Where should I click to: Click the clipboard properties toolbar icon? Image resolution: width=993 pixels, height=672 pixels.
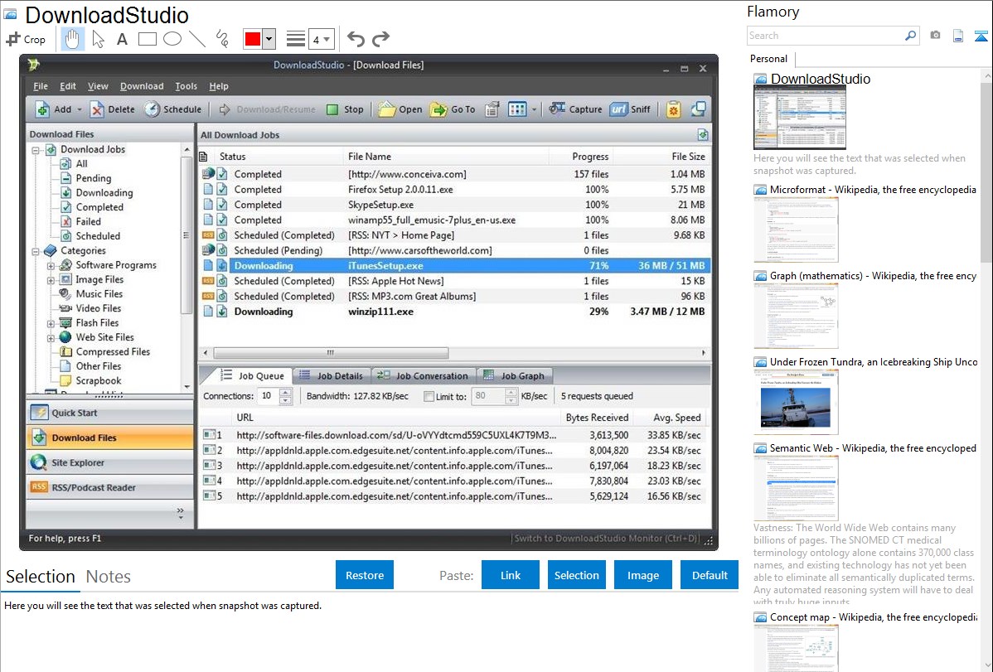(x=492, y=109)
